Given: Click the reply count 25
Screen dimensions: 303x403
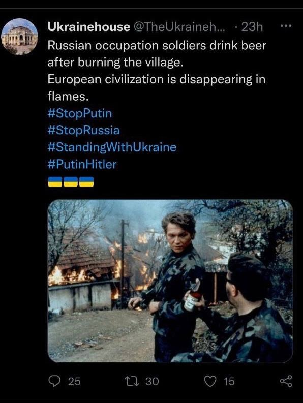Looking at the screenshot, I should click(74, 381).
